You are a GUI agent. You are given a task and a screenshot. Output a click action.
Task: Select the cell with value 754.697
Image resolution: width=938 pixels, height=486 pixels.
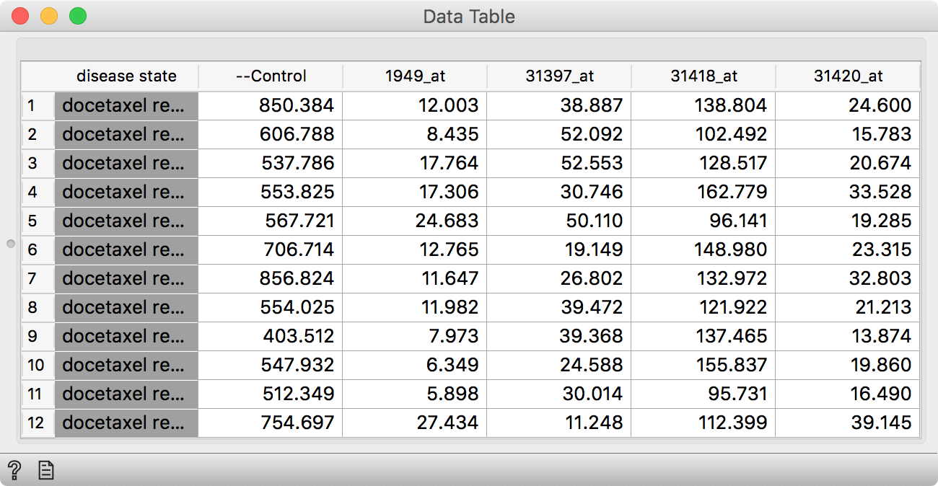point(271,423)
